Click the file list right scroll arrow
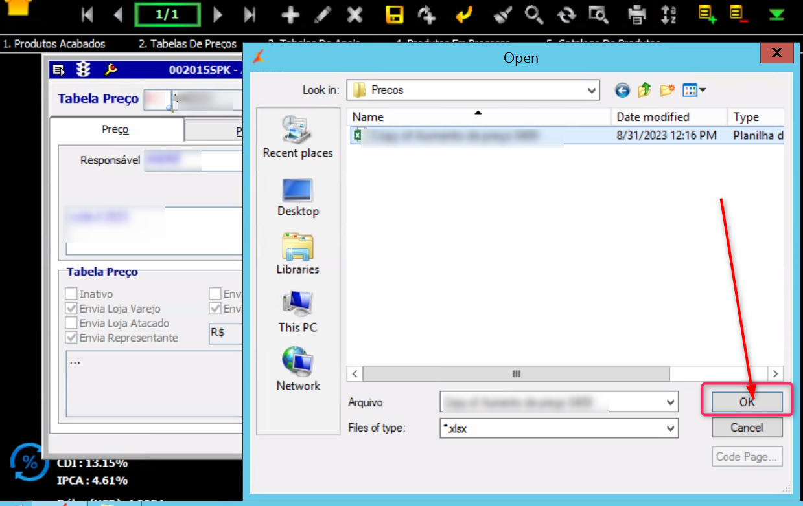Image resolution: width=803 pixels, height=506 pixels. point(776,374)
